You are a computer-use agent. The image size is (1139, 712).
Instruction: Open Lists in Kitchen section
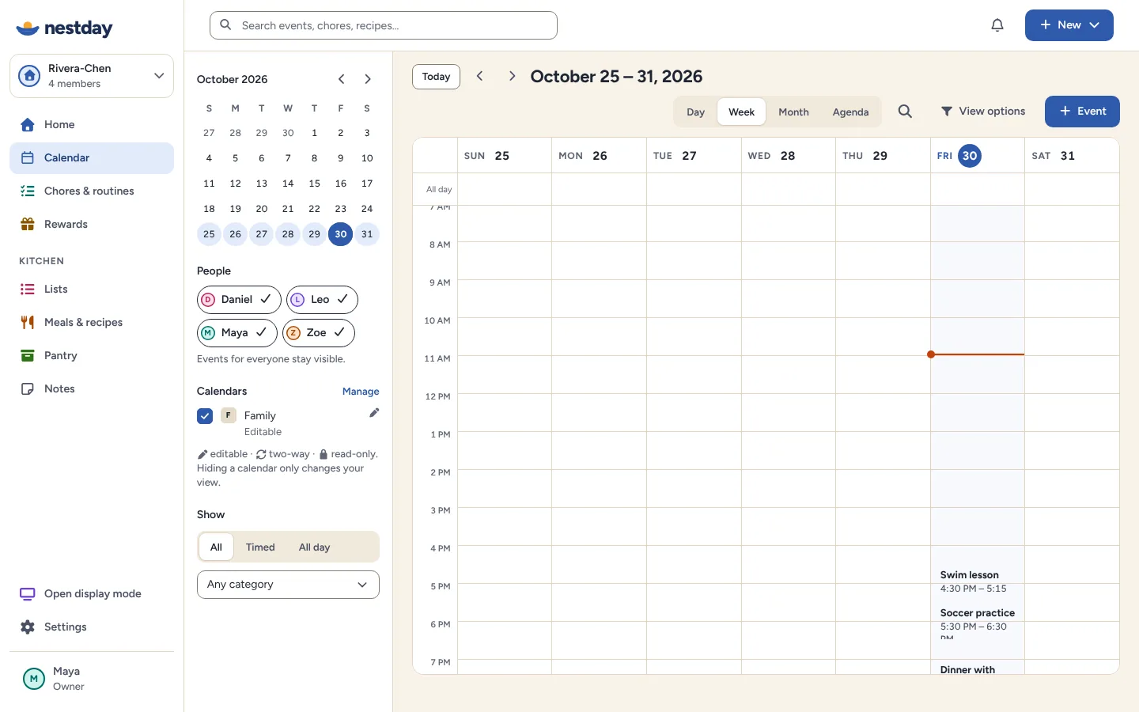[x=92, y=290]
